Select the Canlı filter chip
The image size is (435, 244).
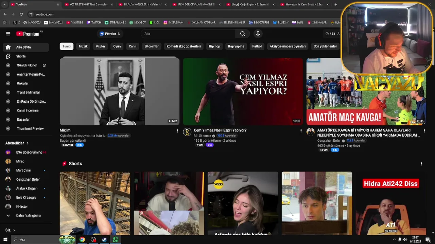point(133,46)
